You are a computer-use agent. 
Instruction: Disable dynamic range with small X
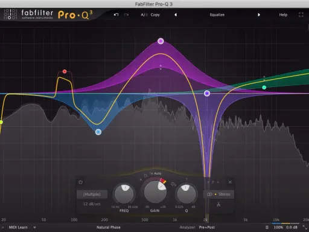click(141, 179)
